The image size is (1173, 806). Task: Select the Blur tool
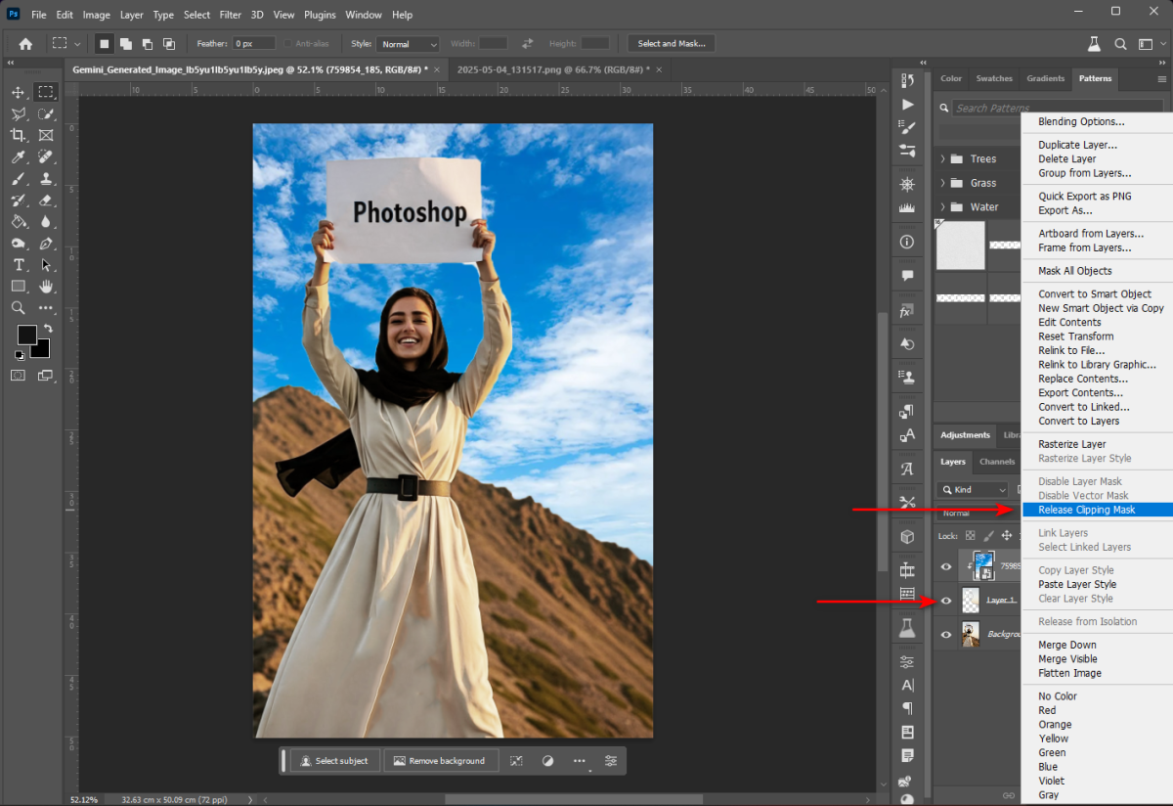click(x=45, y=221)
